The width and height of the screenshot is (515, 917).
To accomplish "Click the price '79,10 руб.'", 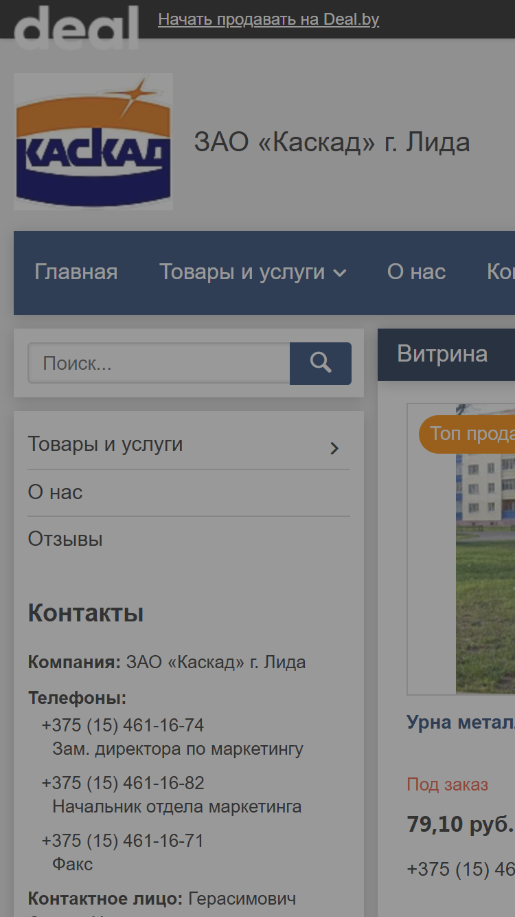I will (460, 823).
